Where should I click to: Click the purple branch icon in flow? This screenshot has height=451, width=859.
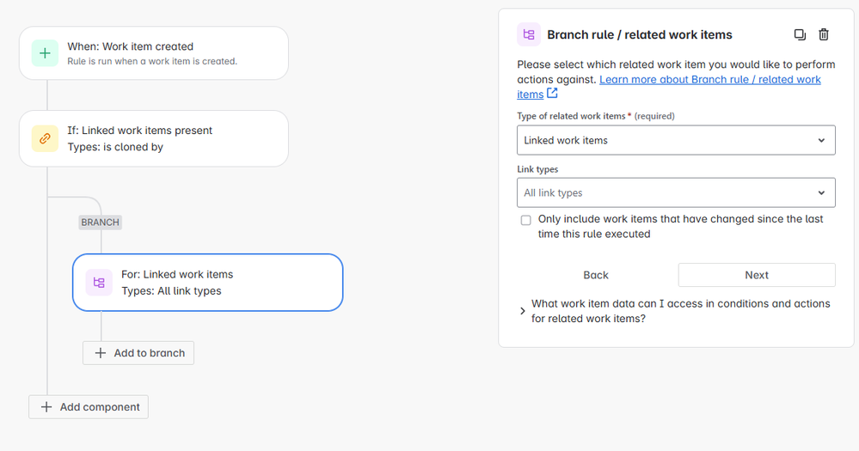(x=99, y=283)
